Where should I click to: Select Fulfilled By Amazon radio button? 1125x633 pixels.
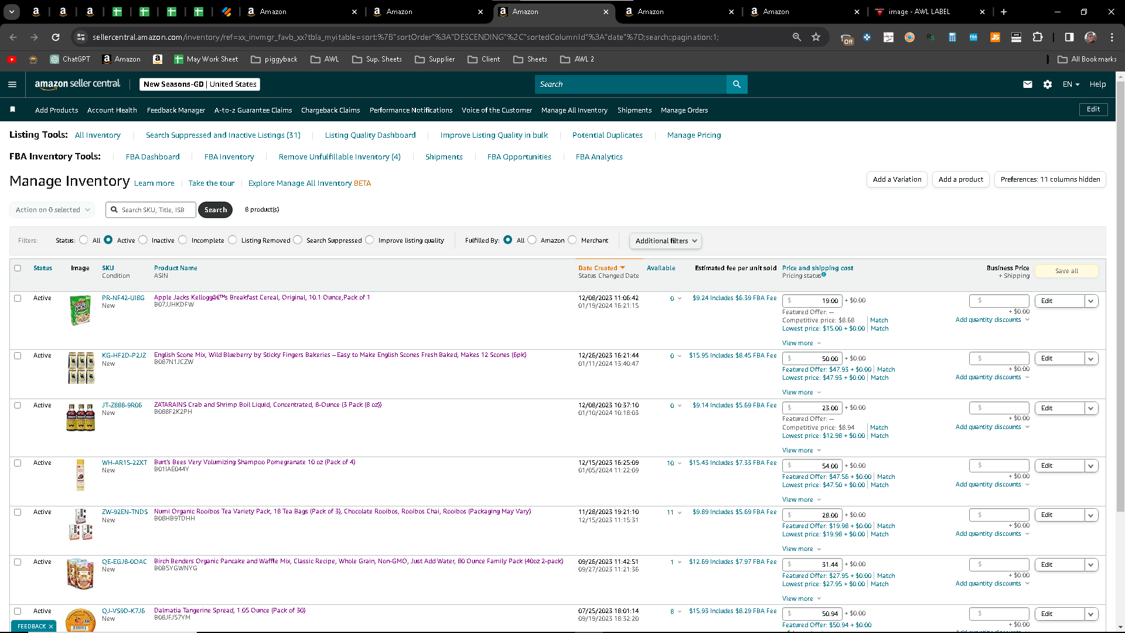532,240
